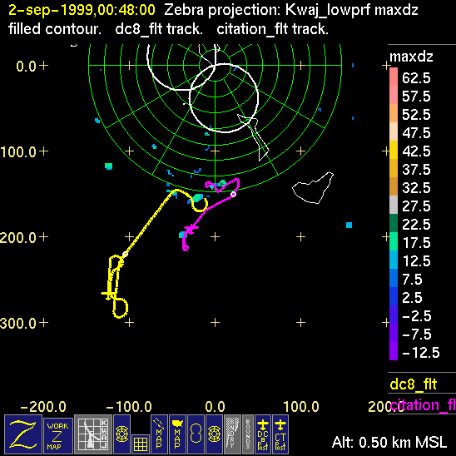Toggle the gray BOUNDS overlay button
This screenshot has height=456, width=456.
click(x=248, y=434)
